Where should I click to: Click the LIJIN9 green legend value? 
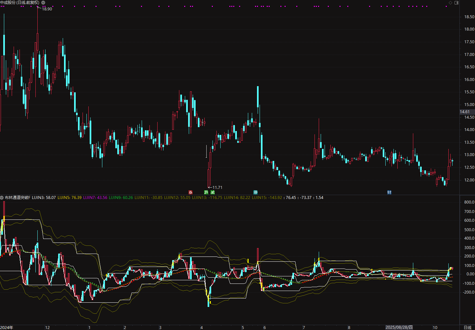tap(121, 198)
